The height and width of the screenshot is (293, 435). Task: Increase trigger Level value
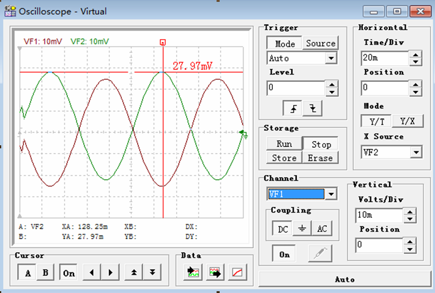pos(332,84)
